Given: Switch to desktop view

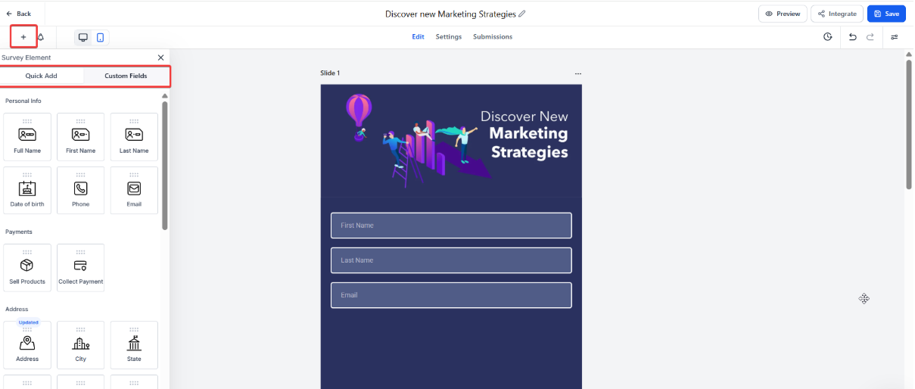Looking at the screenshot, I should 83,37.
